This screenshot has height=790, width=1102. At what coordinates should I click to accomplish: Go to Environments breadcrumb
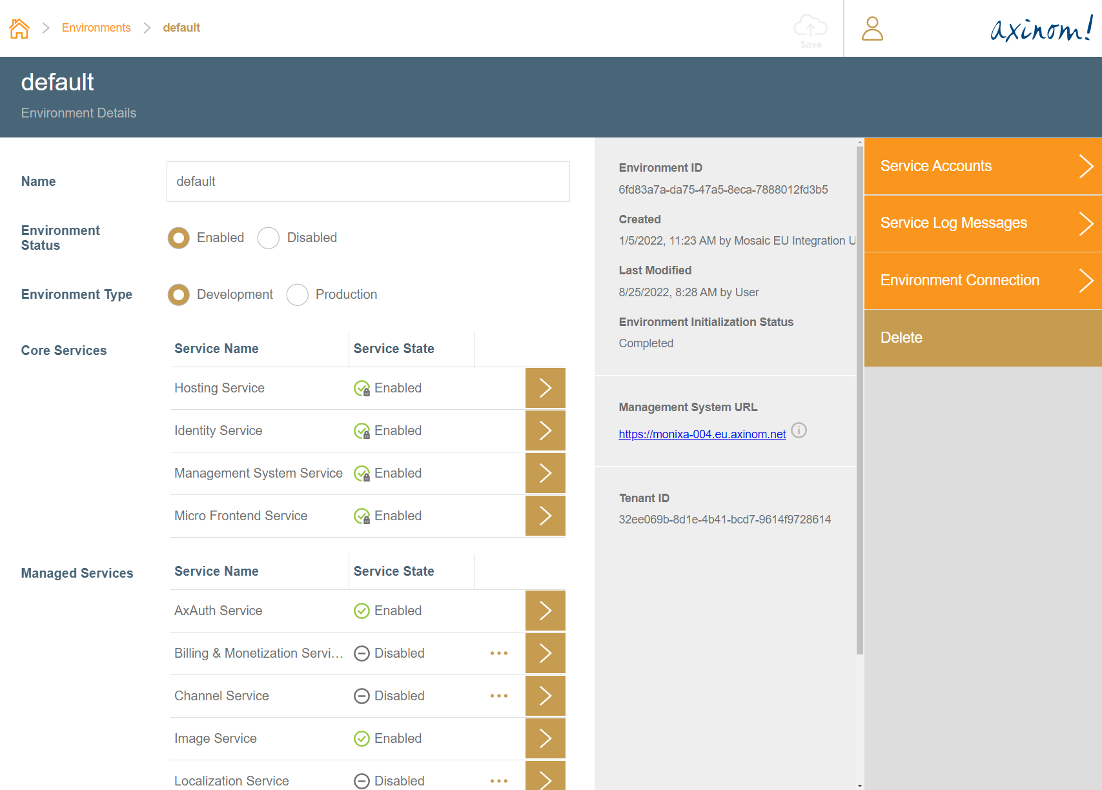pos(96,28)
